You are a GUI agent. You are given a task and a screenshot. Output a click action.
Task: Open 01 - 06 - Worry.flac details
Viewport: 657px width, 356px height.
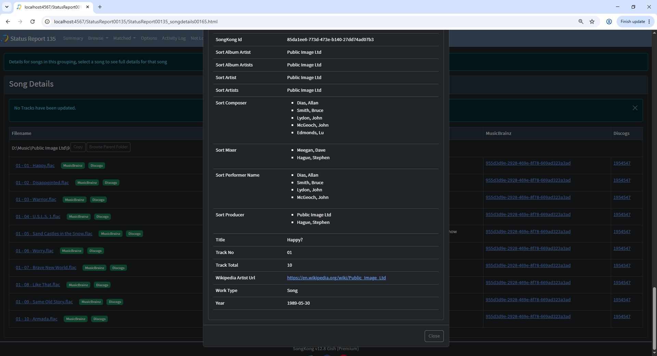tap(35, 251)
